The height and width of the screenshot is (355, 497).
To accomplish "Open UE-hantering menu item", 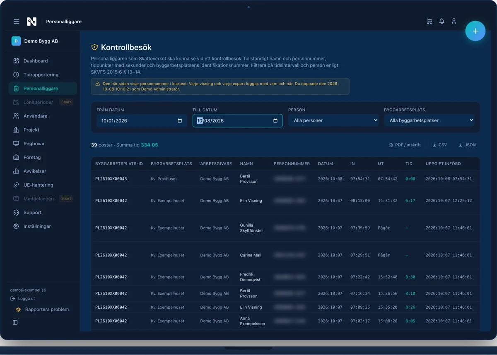I will pyautogui.click(x=43, y=185).
